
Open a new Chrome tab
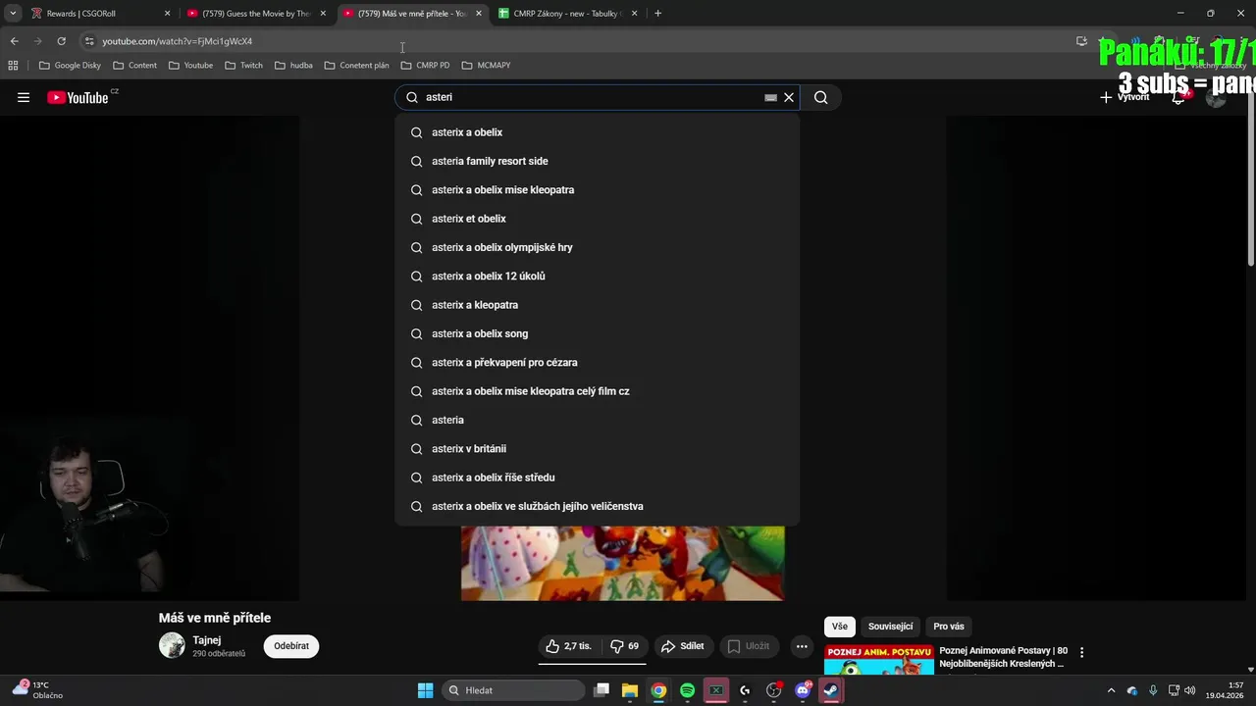[x=657, y=14]
